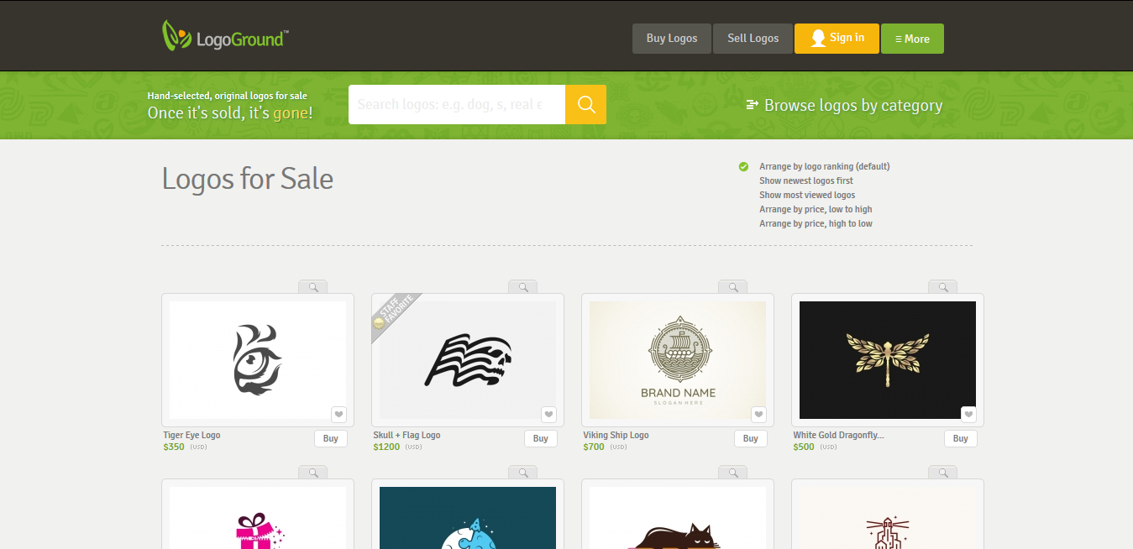Open the pink gift box logo thumbnail
The image size is (1133, 549).
(258, 518)
